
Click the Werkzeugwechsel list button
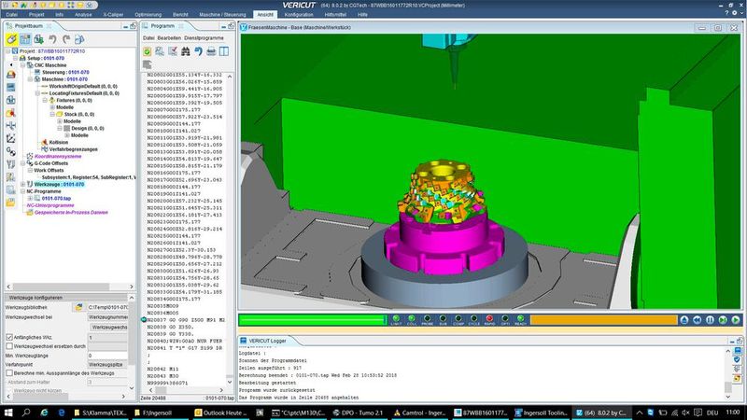coord(109,328)
